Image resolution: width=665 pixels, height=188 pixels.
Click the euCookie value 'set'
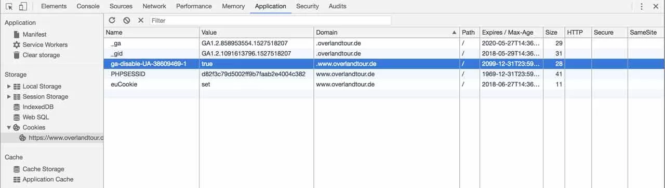click(206, 84)
